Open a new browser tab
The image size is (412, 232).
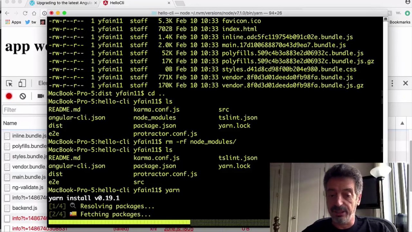click(x=180, y=3)
